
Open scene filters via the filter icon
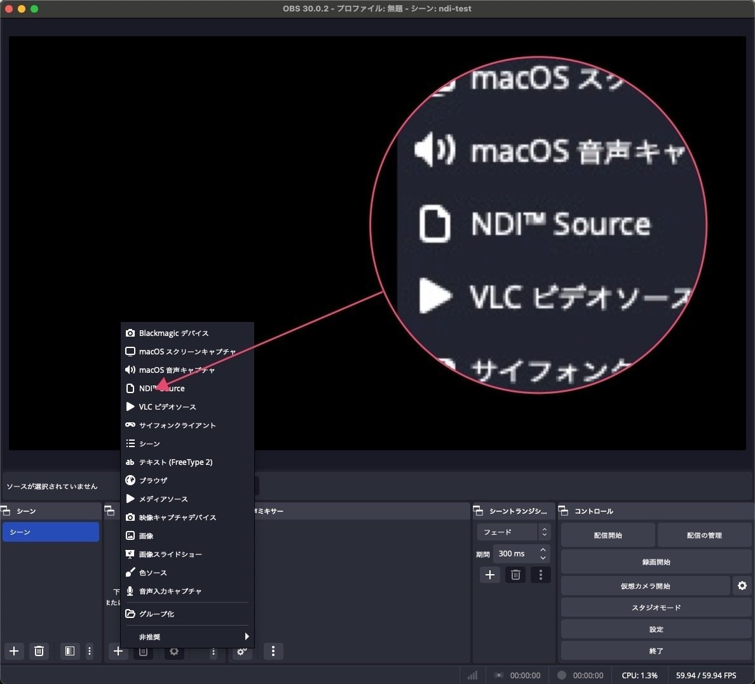70,651
